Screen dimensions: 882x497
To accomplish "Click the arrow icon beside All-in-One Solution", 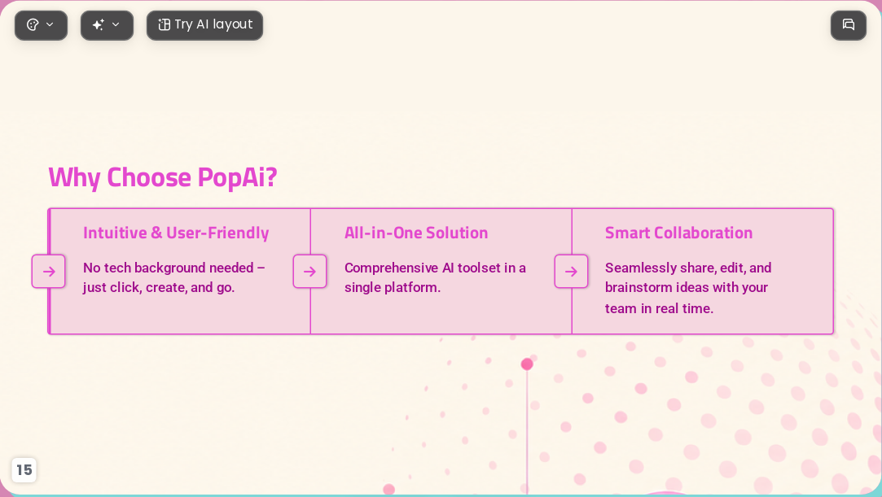I will [x=310, y=271].
